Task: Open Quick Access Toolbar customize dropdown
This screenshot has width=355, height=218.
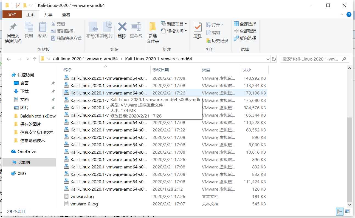Action: coord(31,5)
